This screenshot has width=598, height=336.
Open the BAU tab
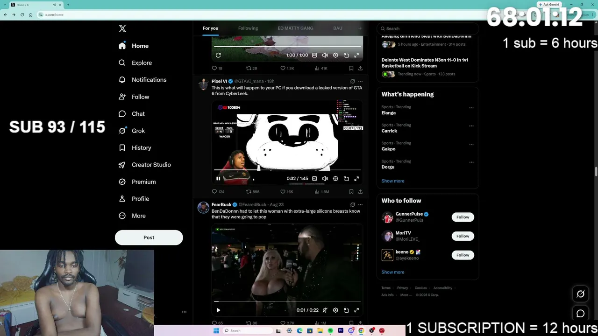click(x=338, y=28)
